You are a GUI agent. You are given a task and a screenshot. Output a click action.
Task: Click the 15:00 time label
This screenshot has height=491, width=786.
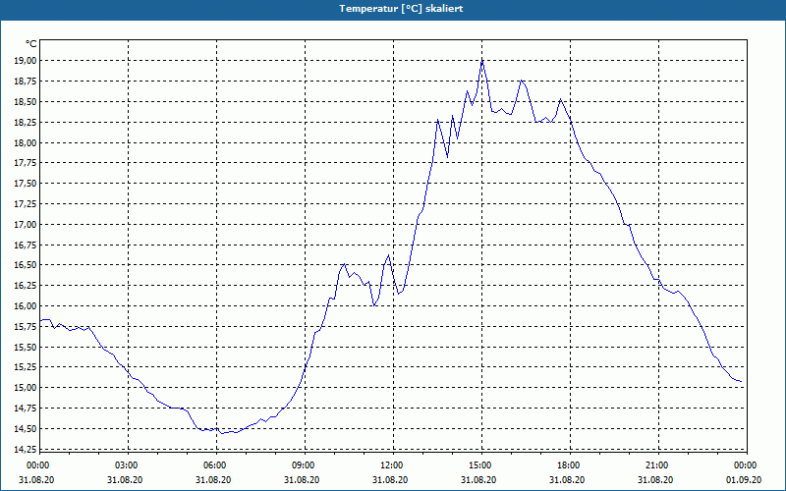coord(481,465)
